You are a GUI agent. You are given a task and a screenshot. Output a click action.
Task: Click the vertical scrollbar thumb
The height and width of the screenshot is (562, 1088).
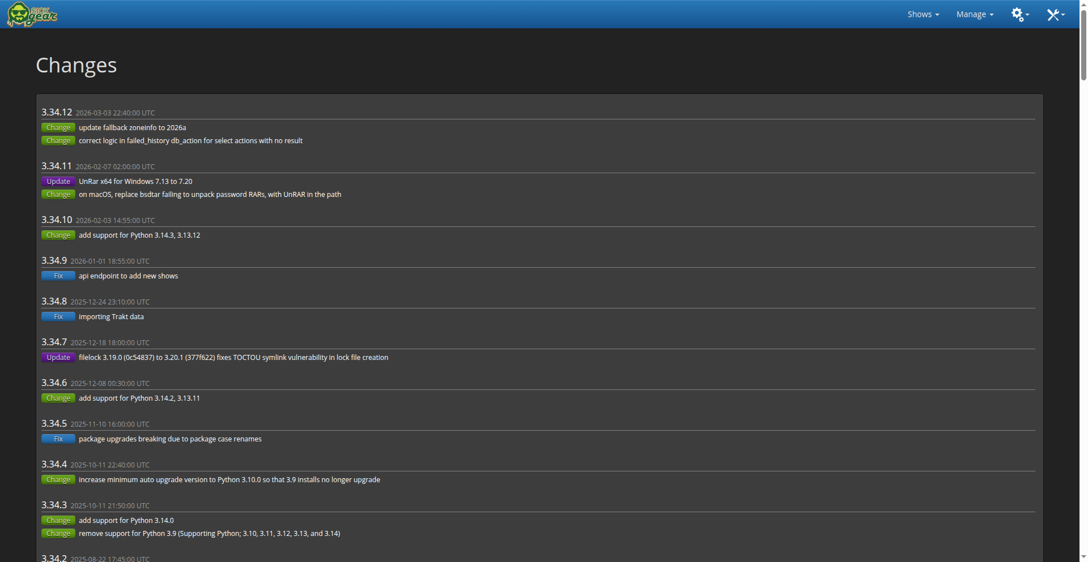1083,45
